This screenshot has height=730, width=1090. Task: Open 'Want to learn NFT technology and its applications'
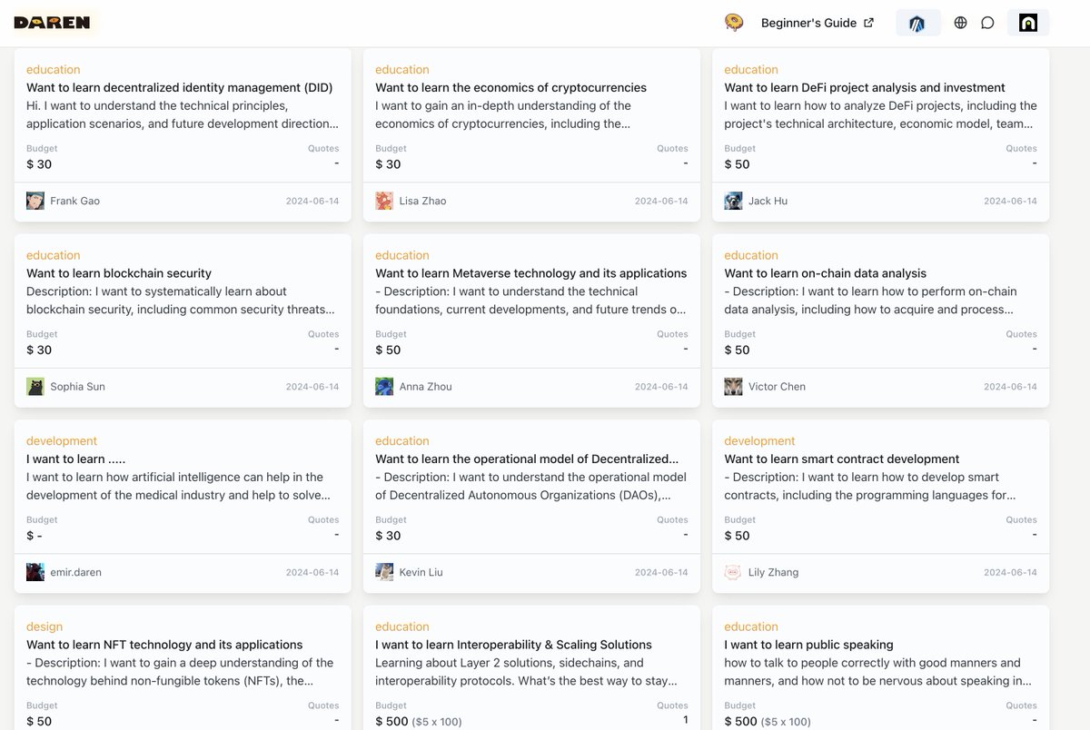(x=164, y=645)
